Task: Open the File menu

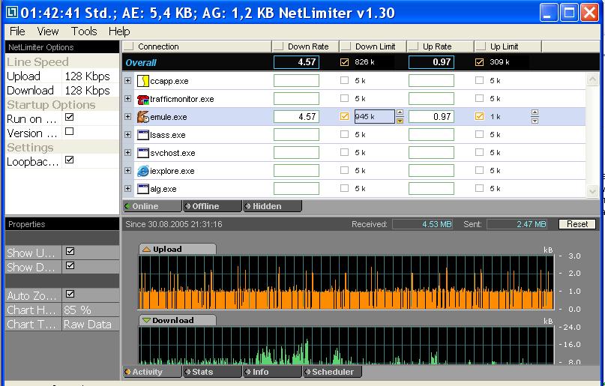Action: (17, 31)
